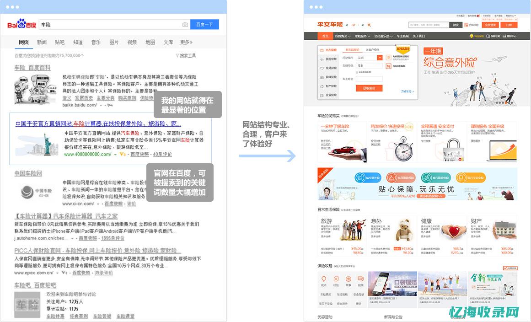Click the 获取报价 quote button
531x322 pixels.
click(x=369, y=88)
